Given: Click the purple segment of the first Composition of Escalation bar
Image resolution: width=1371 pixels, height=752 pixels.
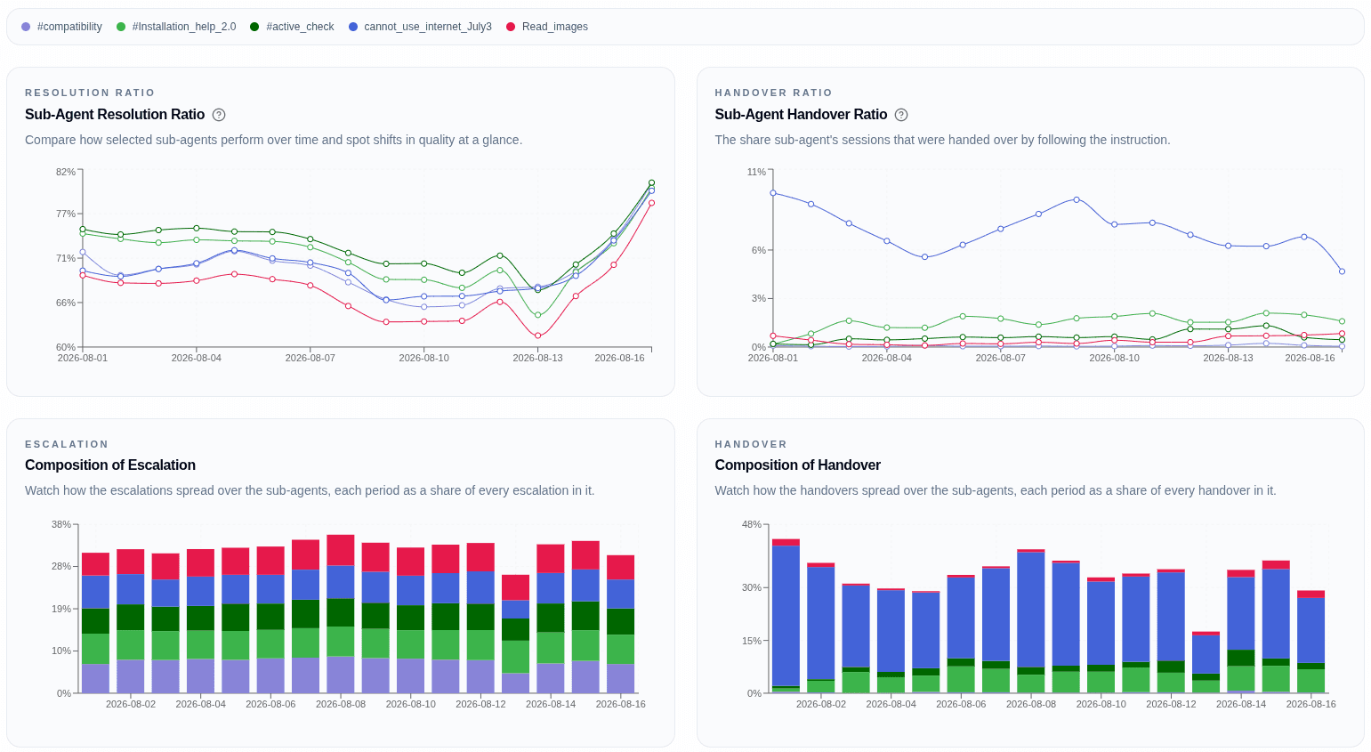Looking at the screenshot, I should pyautogui.click(x=95, y=678).
